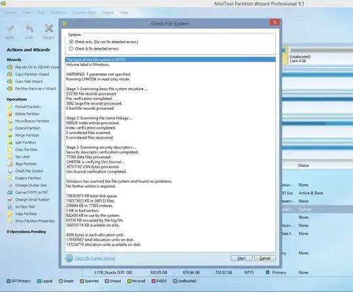
Task: Click 'Volume label is Windows.' output line
Action: [88, 65]
